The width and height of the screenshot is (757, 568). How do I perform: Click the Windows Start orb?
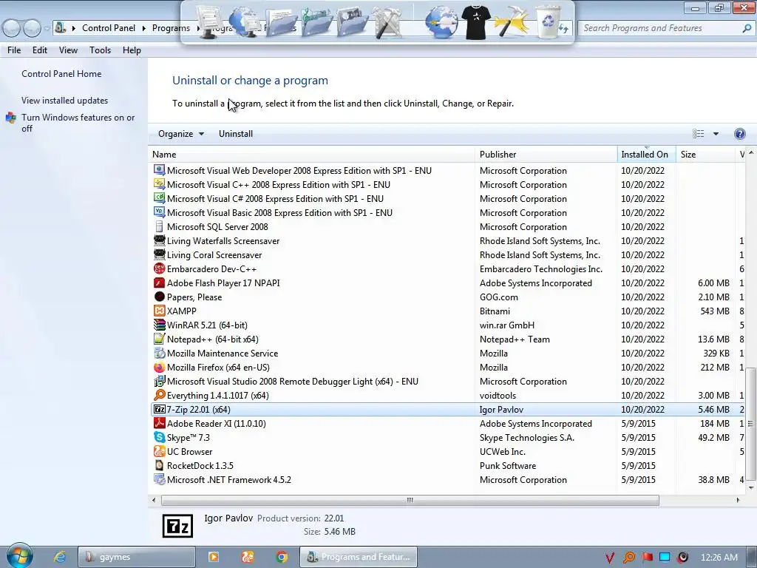[x=19, y=556]
